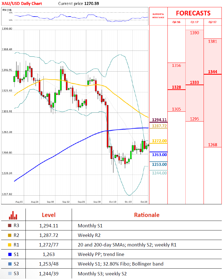The width and height of the screenshot is (224, 279).
Task: Click the Weekly S1; 32.80% Fibo rationale
Action: coord(120,264)
